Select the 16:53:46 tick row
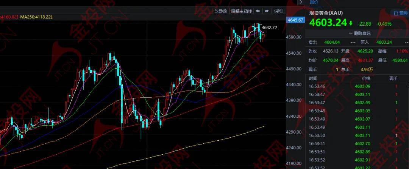This screenshot has width=409, height=169. 357,86
